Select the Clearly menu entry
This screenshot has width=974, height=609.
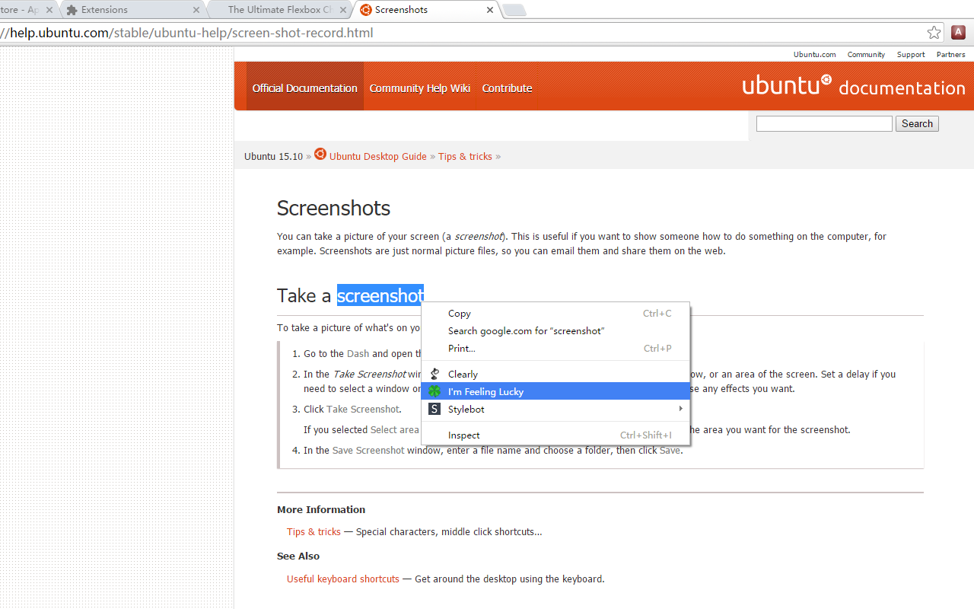555,374
